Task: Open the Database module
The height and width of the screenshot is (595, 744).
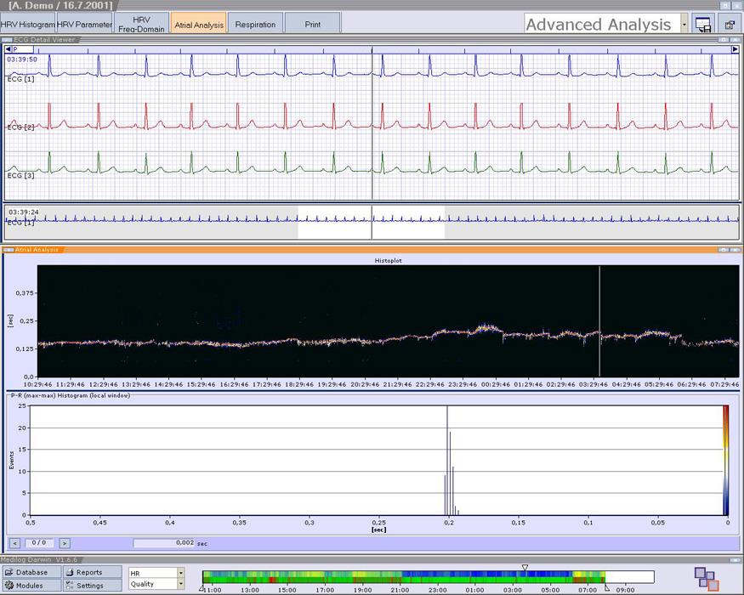Action: tap(31, 573)
